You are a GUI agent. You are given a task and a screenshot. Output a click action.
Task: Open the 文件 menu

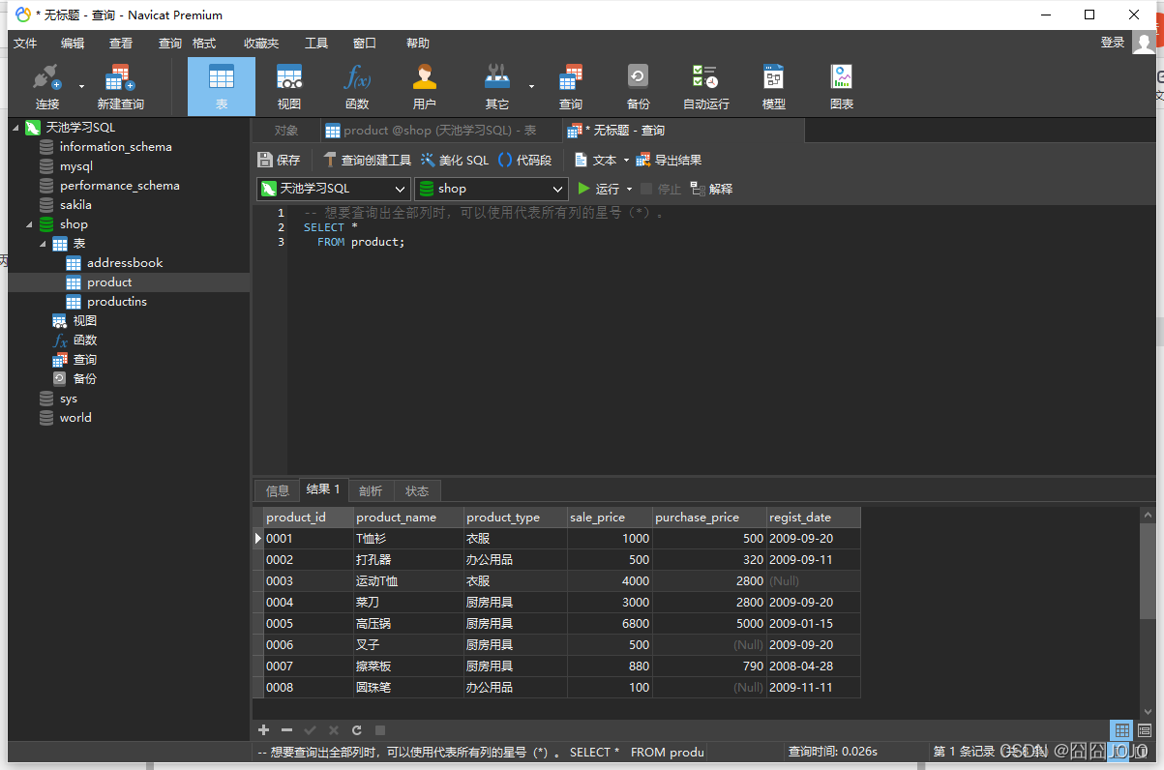[x=25, y=44]
